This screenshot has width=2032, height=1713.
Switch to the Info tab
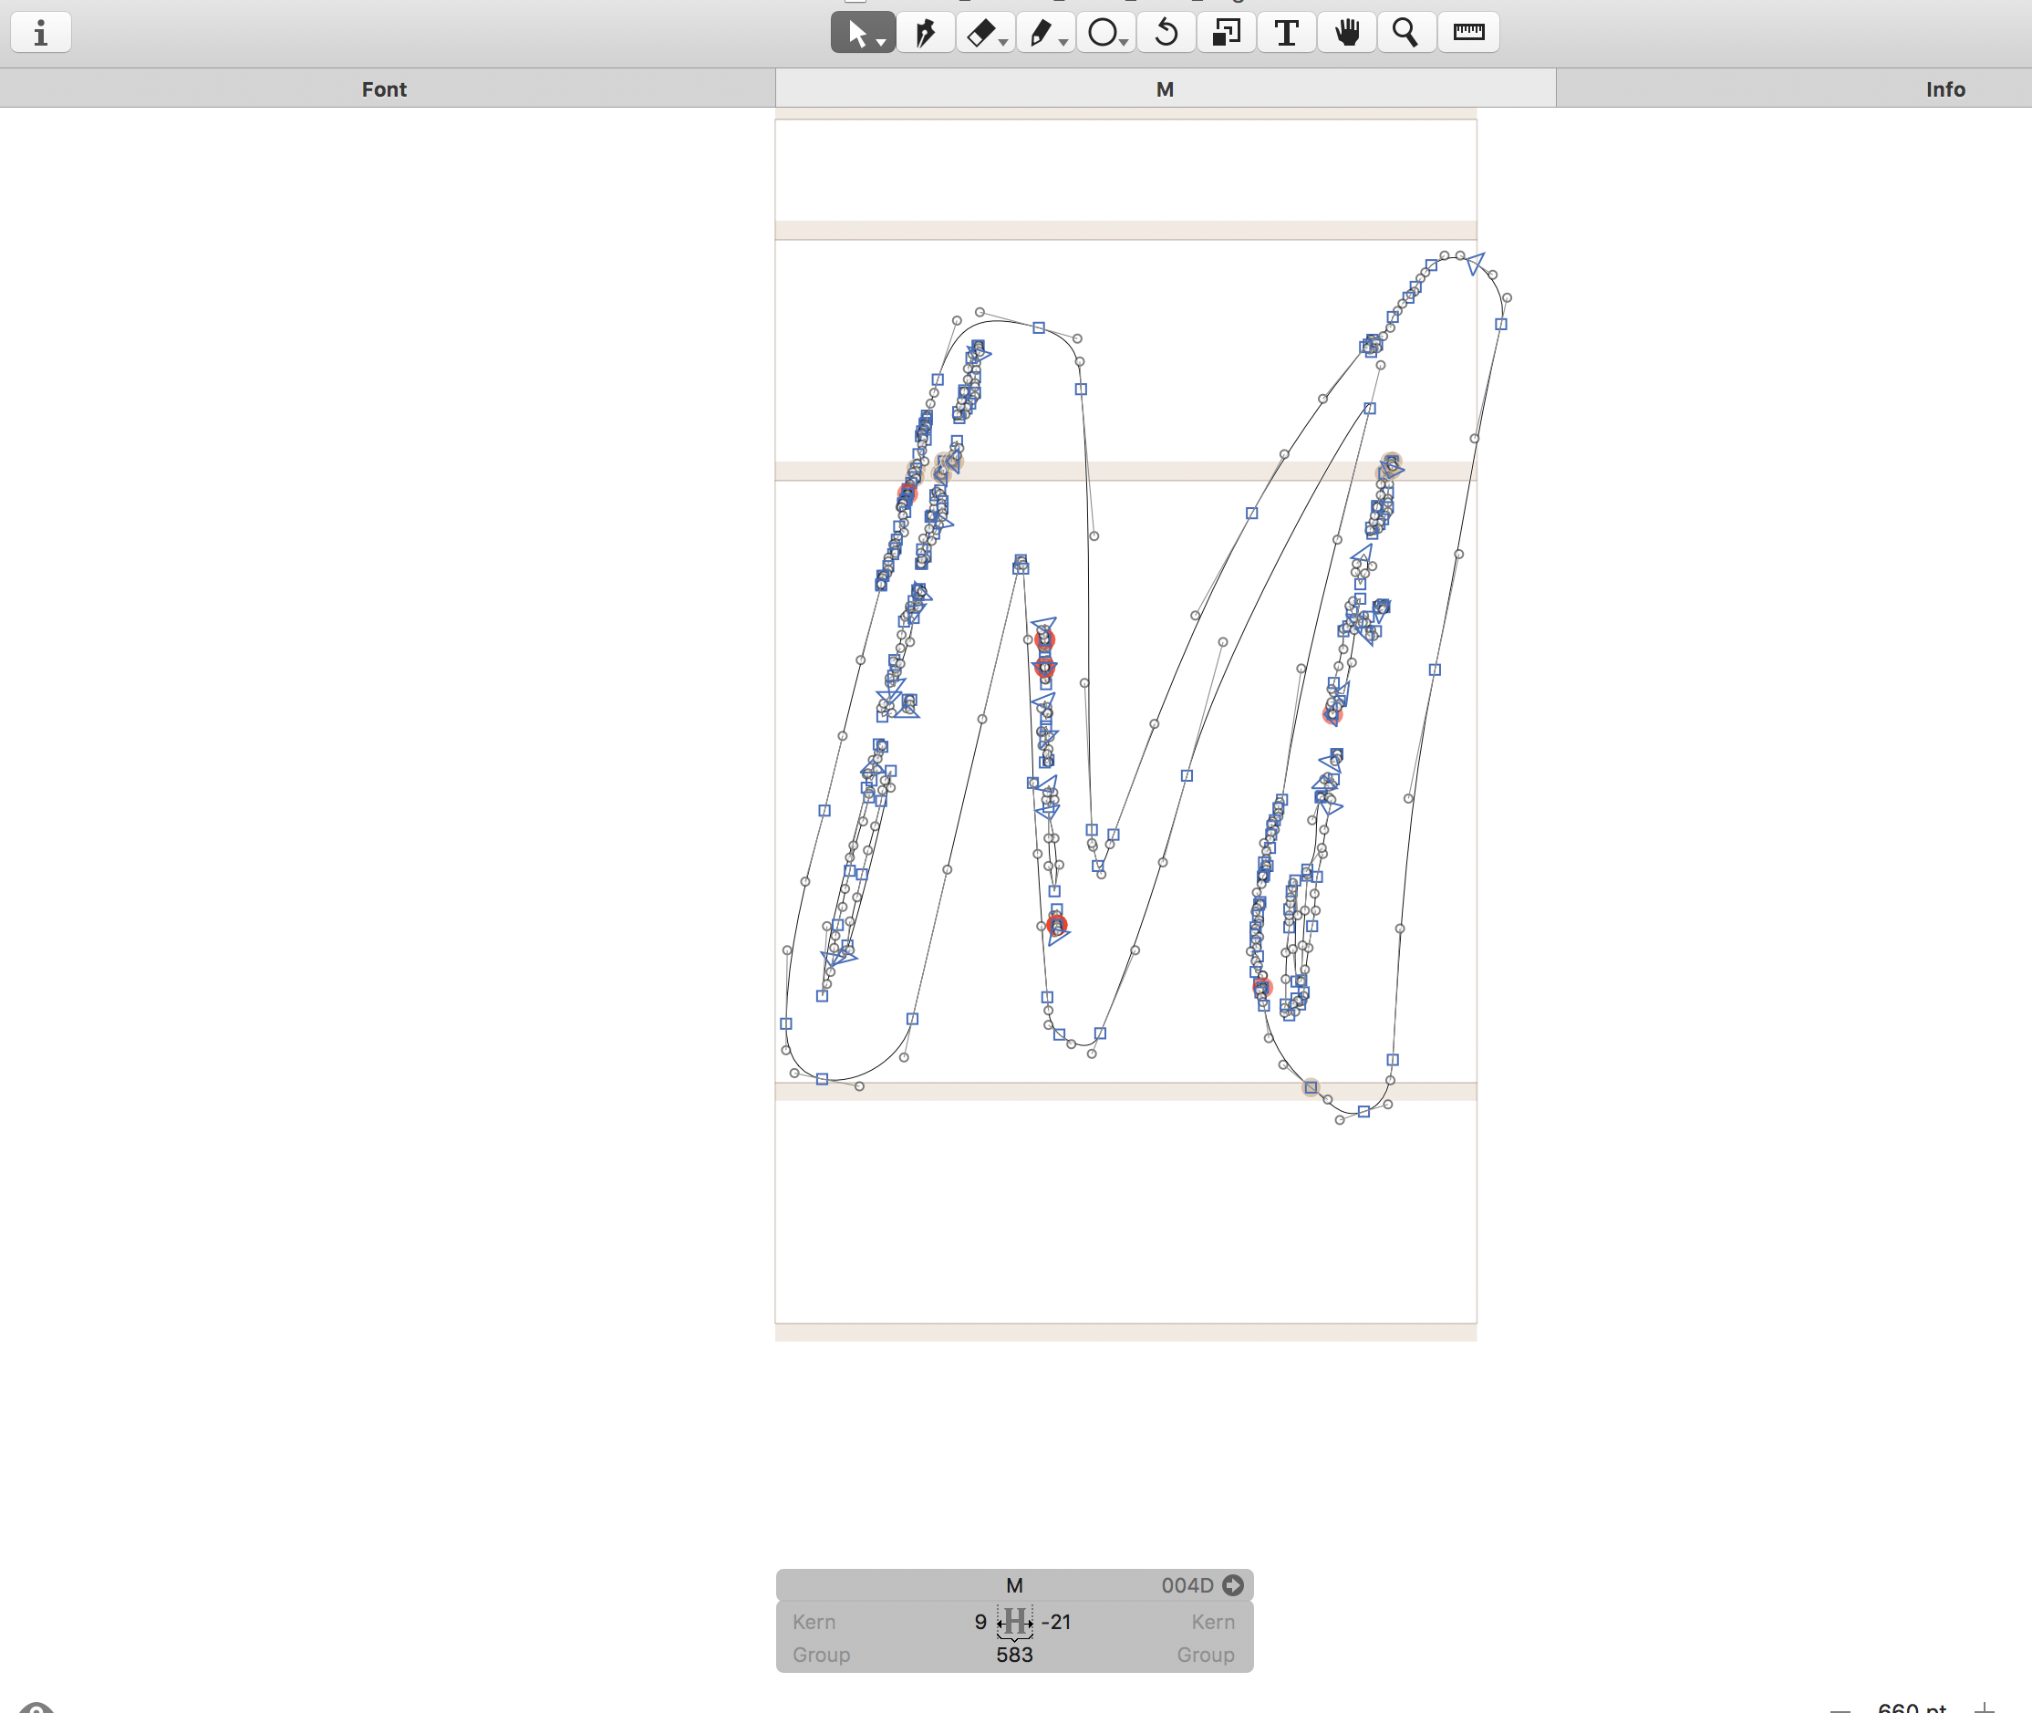point(1944,89)
